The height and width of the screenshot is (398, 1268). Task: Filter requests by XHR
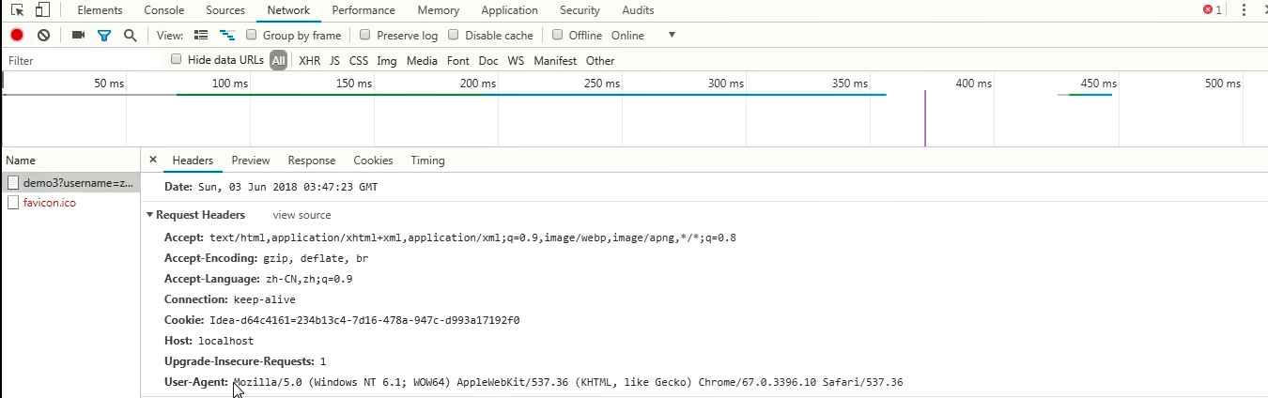point(310,60)
